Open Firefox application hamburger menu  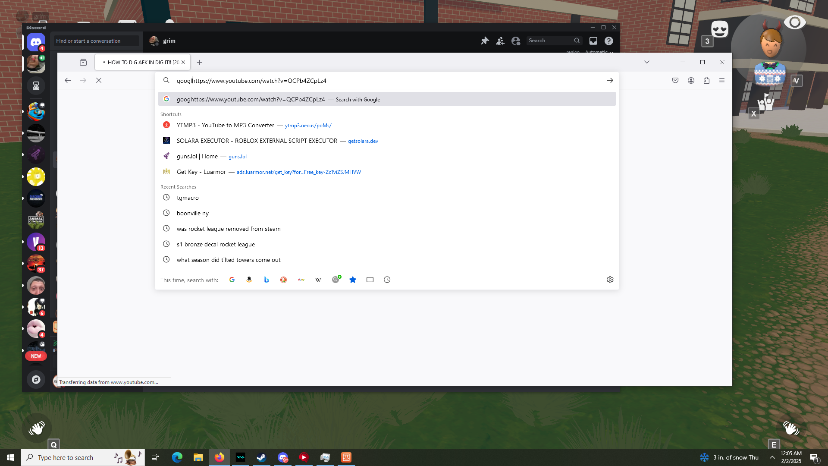tap(722, 80)
